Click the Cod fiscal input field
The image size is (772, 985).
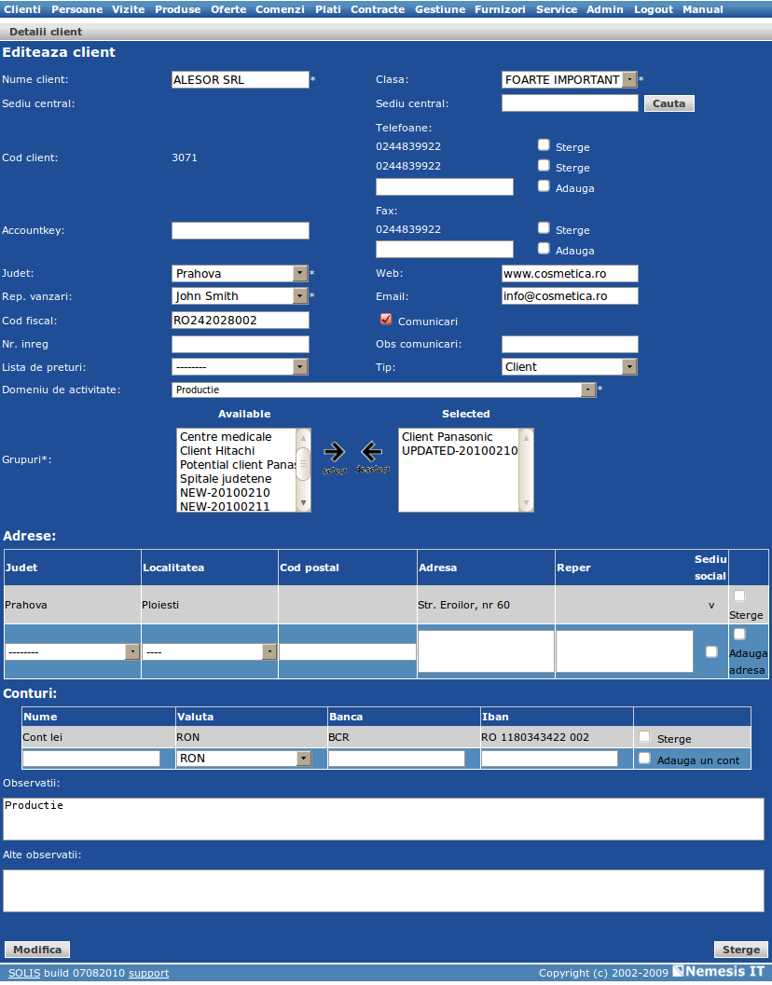point(241,321)
